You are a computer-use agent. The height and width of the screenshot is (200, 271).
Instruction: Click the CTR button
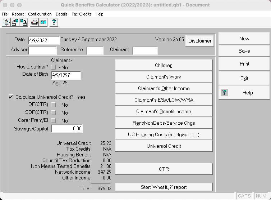tap(164, 169)
